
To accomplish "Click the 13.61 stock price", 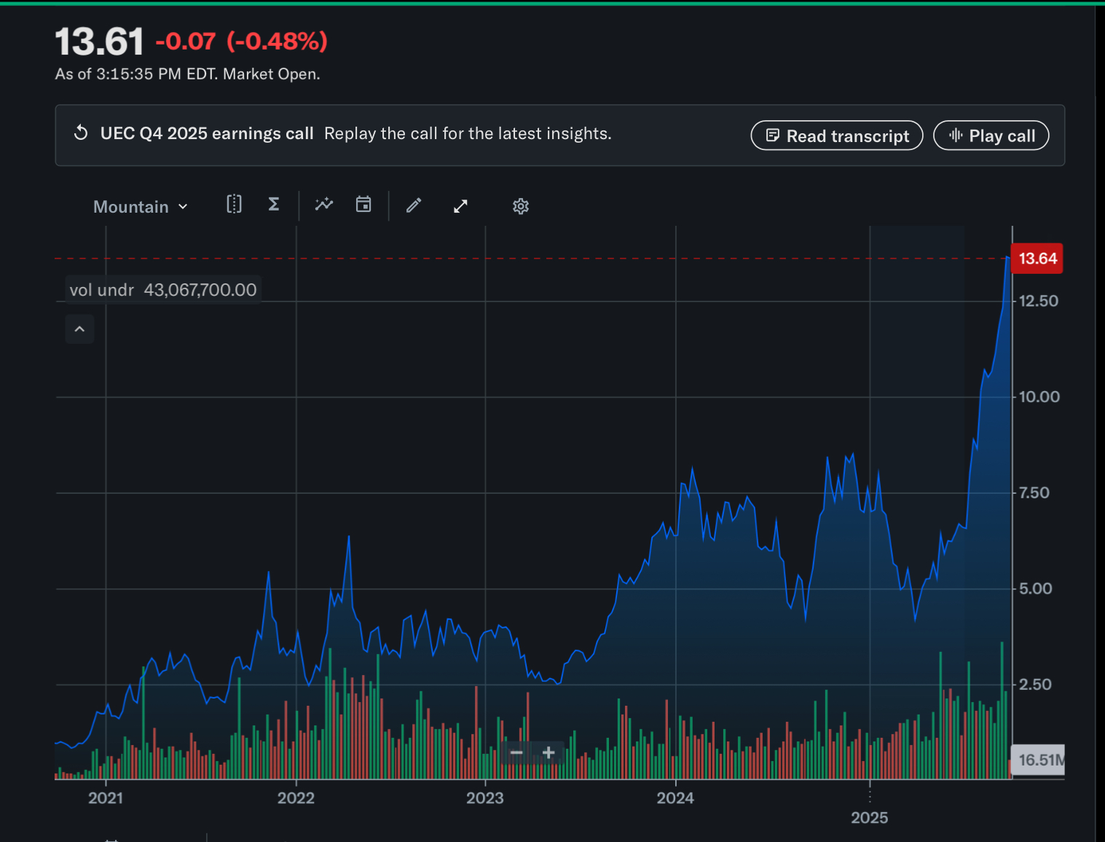I will (100, 42).
